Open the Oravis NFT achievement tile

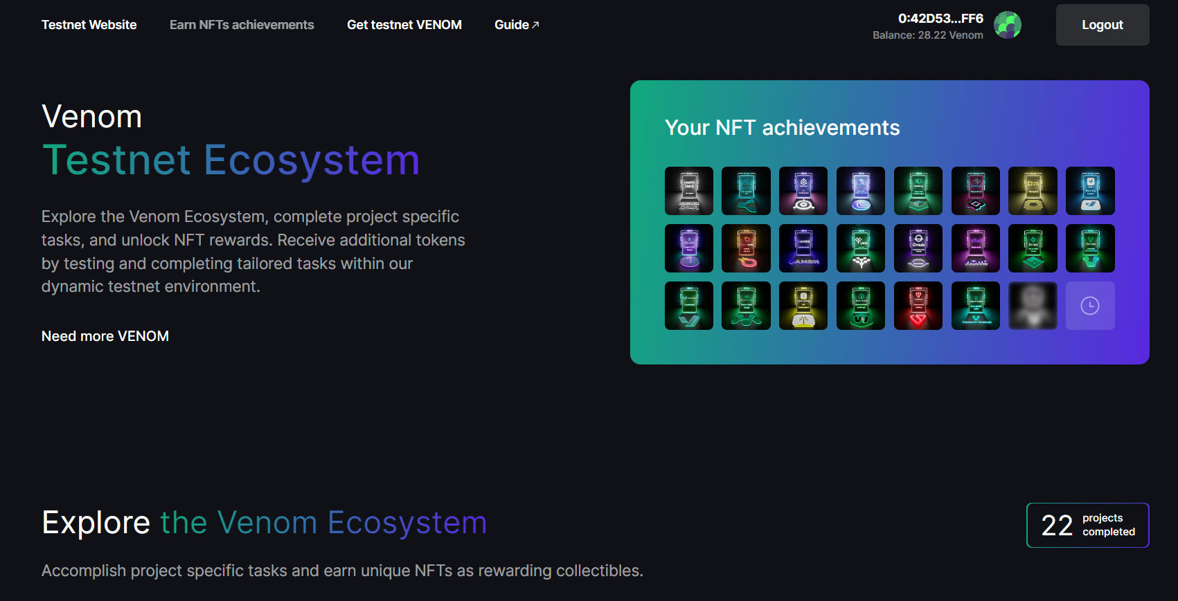918,248
